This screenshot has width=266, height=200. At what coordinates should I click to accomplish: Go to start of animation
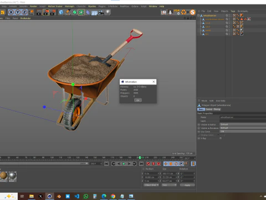click(x=106, y=164)
